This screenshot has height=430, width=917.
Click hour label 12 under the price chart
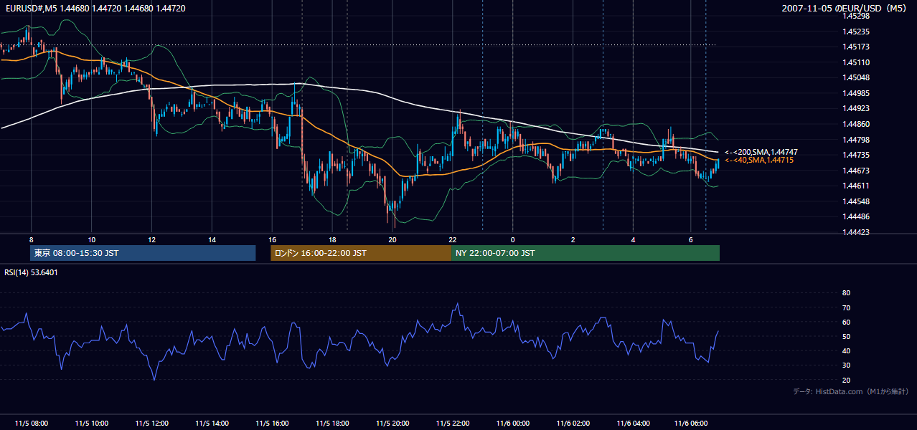(x=151, y=239)
